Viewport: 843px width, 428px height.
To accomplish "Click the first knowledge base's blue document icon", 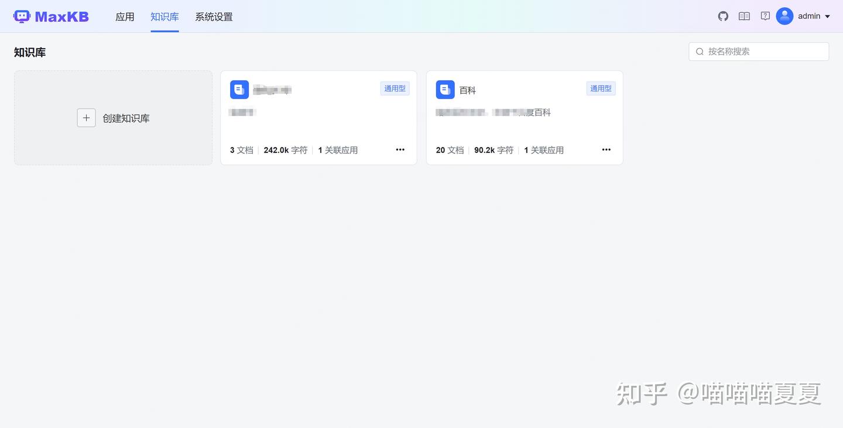I will pyautogui.click(x=239, y=89).
